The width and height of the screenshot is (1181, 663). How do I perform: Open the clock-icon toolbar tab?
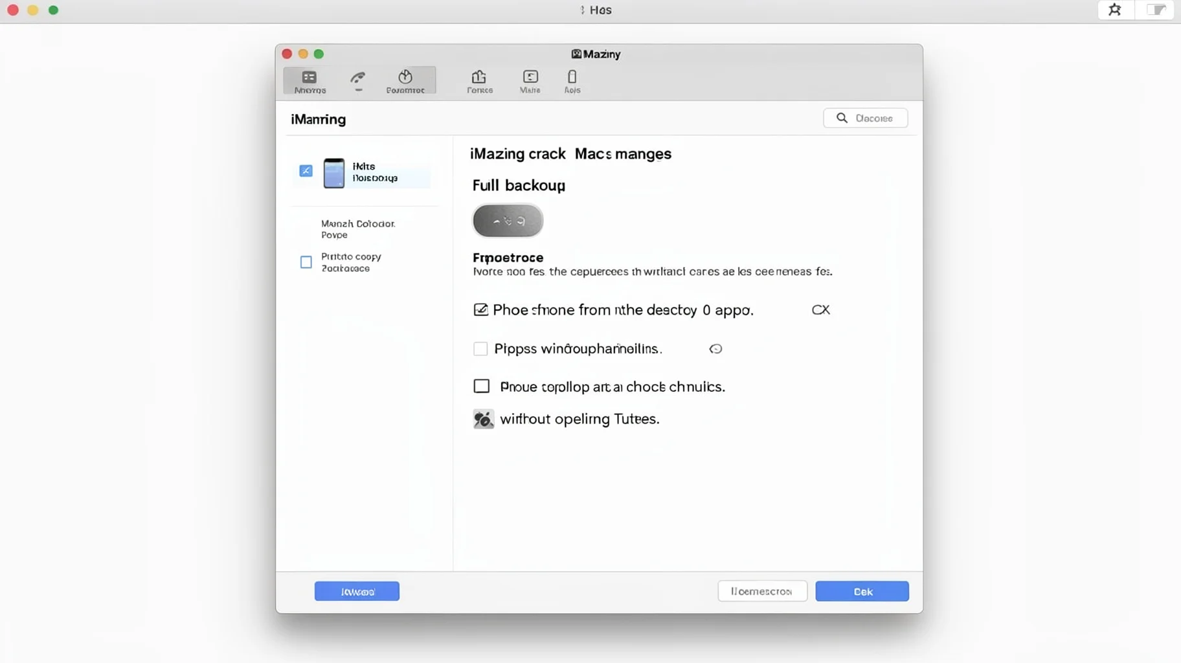405,81
